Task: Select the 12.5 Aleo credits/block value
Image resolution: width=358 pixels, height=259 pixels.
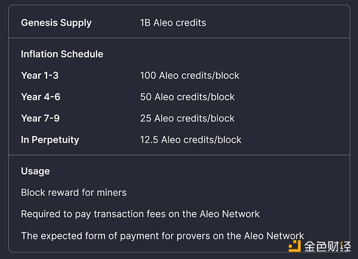Action: 191,140
